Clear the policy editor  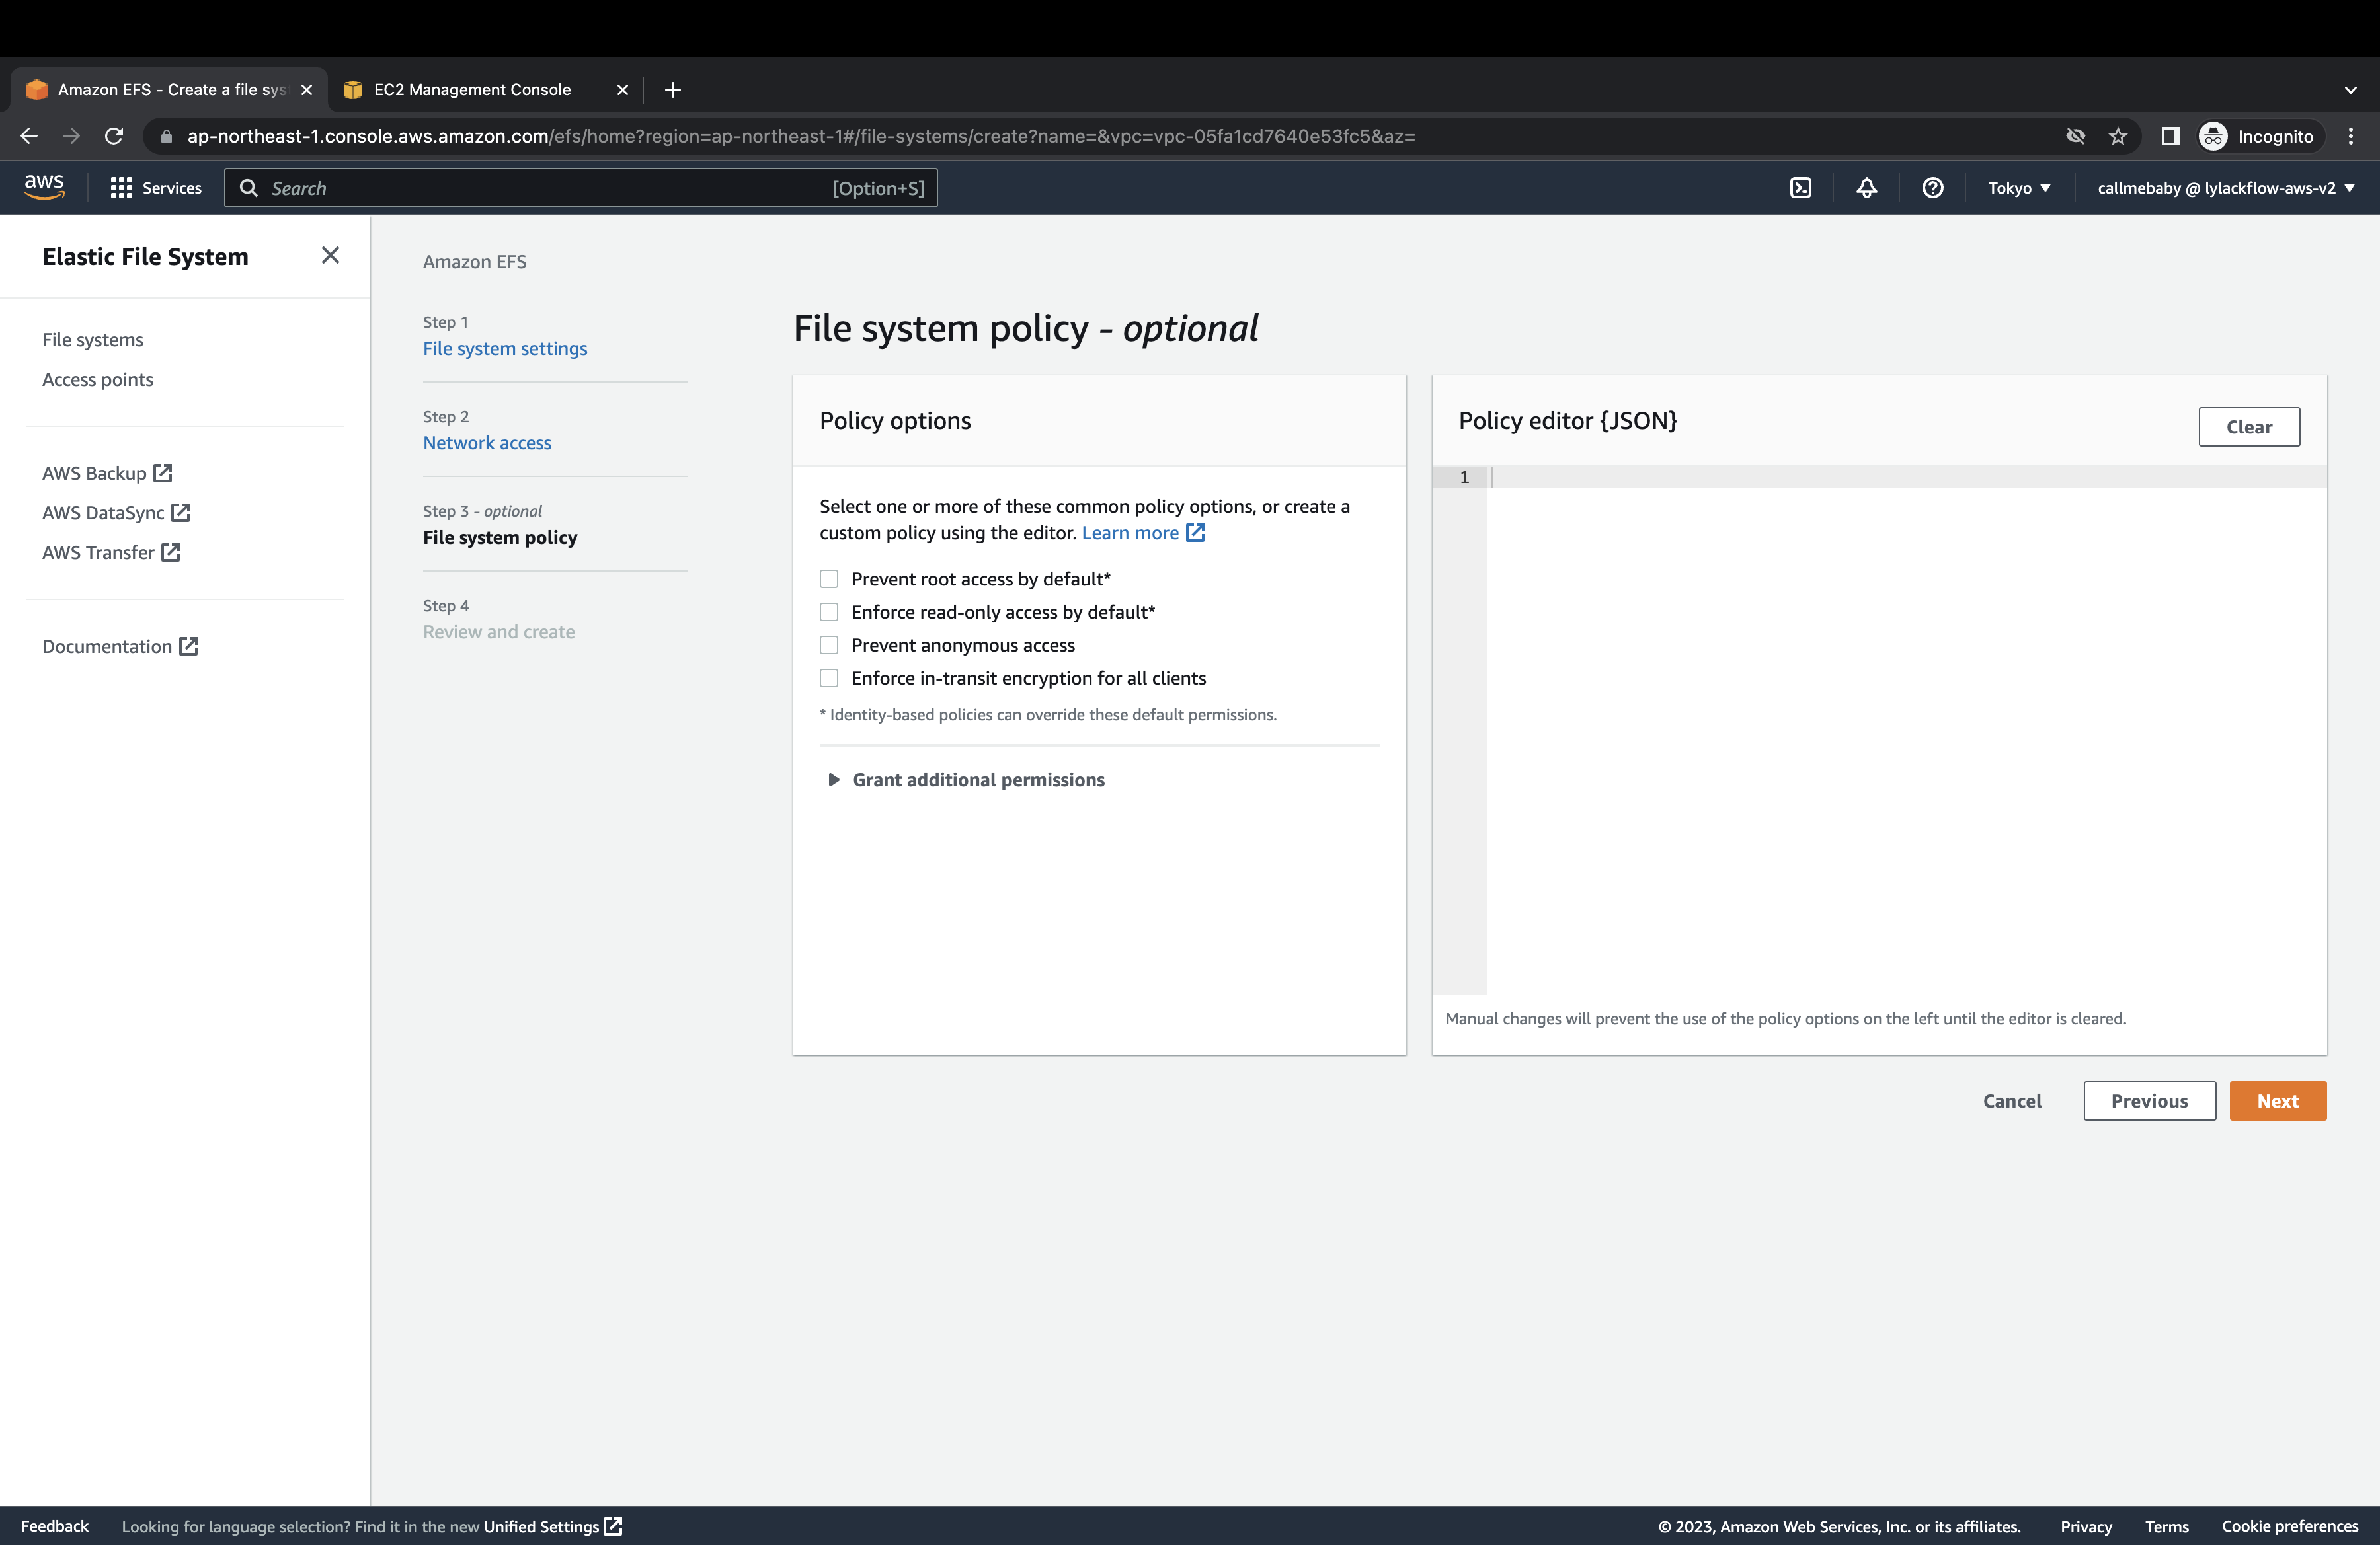2249,427
